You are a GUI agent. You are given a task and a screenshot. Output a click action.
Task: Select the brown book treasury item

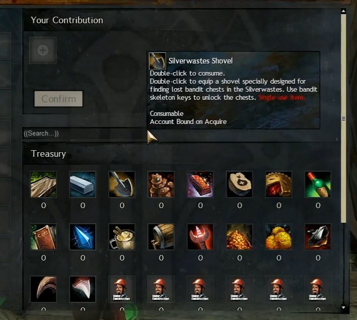click(43, 236)
